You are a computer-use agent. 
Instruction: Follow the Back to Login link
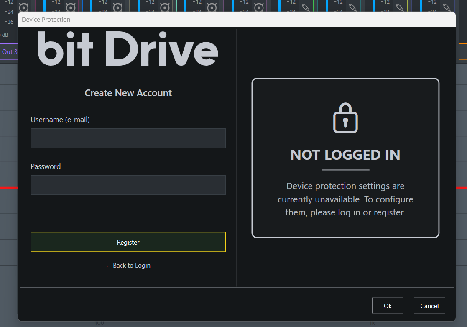(x=128, y=266)
